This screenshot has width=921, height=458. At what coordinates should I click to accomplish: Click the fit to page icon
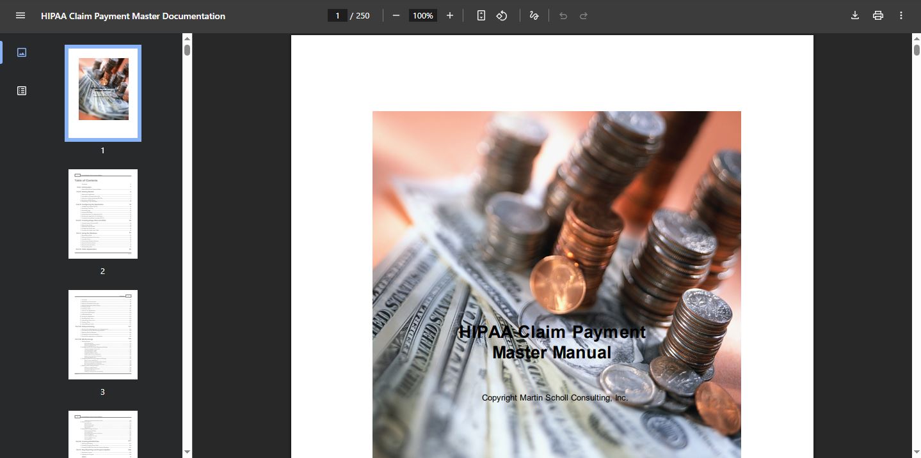click(481, 15)
